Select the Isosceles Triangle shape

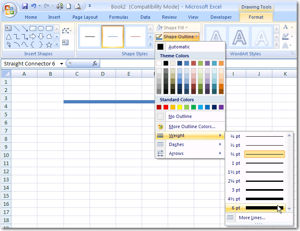(x=9, y=37)
